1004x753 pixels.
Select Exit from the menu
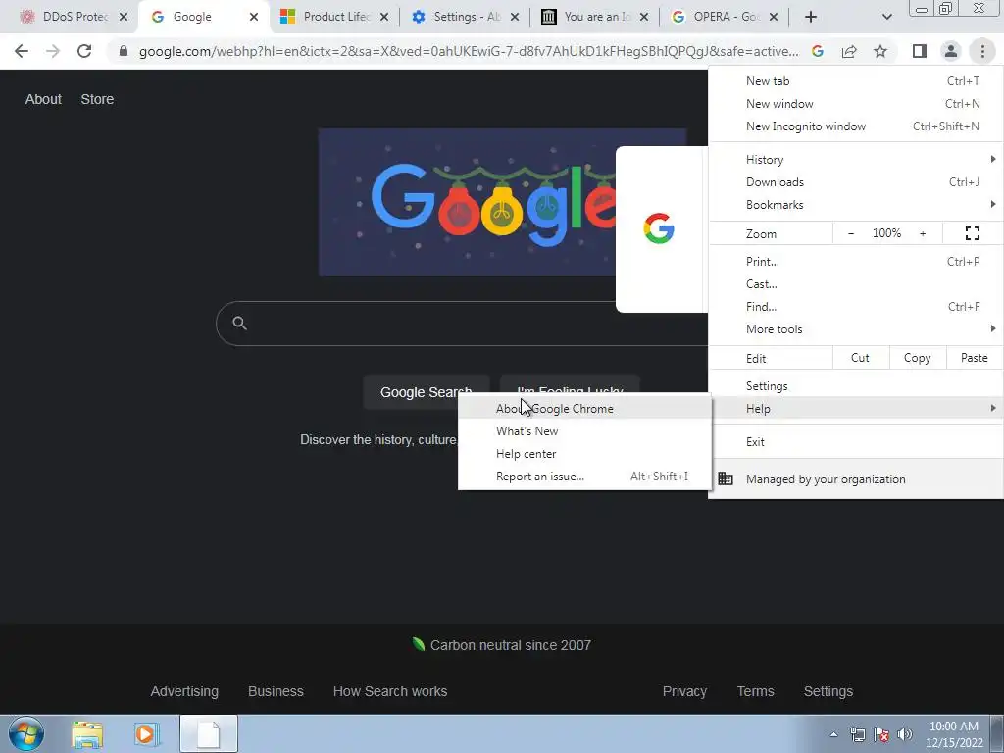(856, 442)
